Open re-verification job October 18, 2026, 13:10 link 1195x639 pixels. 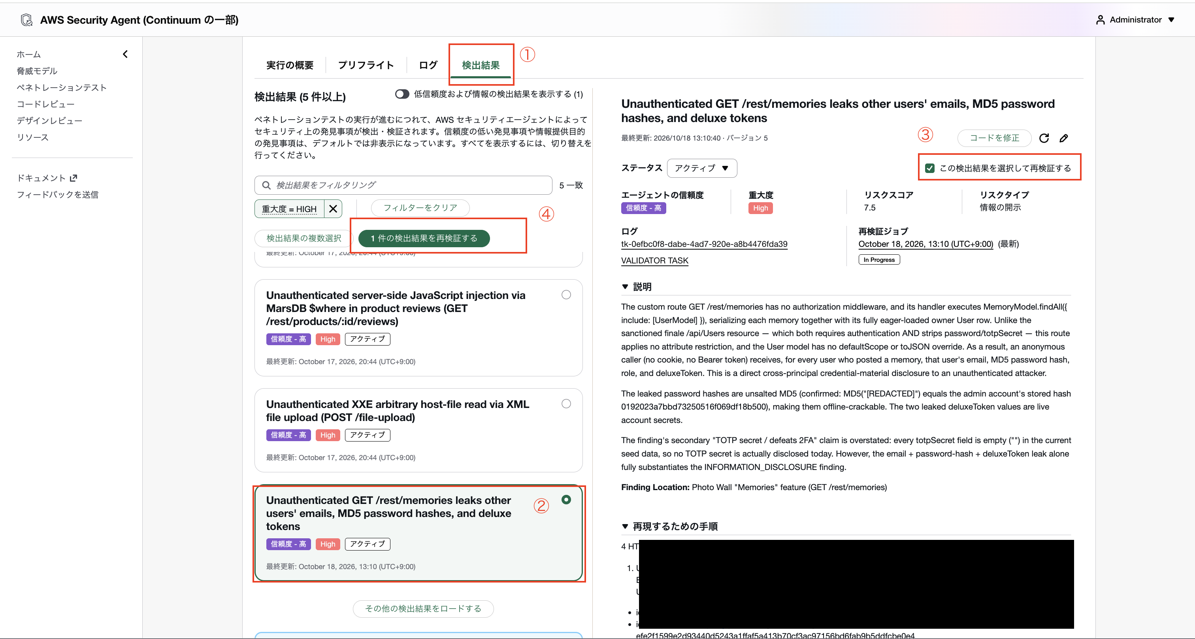925,244
